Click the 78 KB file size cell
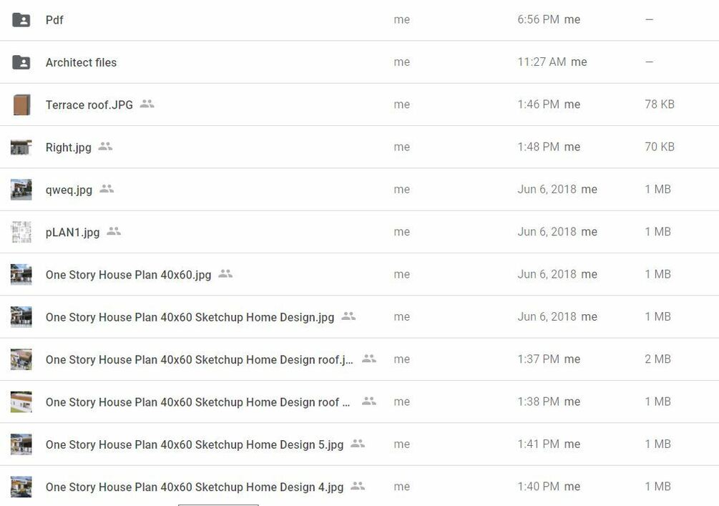Viewport: 719px width, 506px height. click(659, 104)
